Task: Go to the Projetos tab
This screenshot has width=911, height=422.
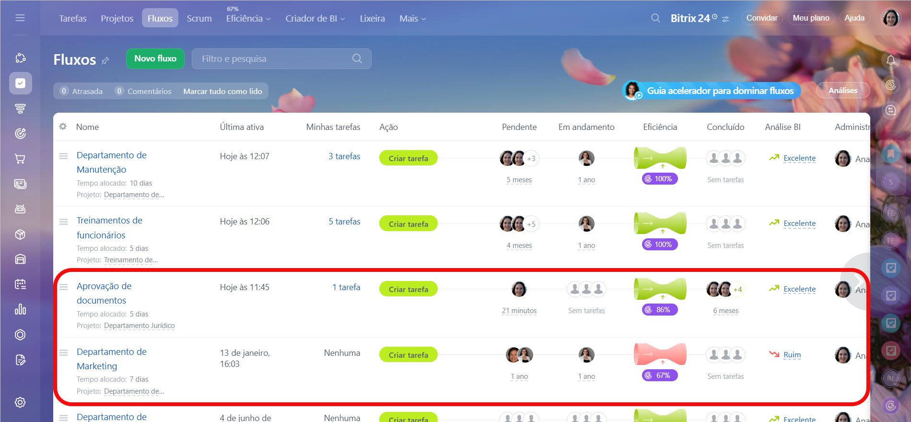Action: click(117, 18)
